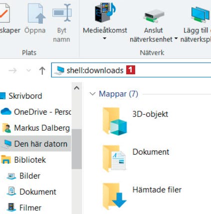Select the 3D-objekt folder
Screen dimensions: 211x214
point(135,121)
